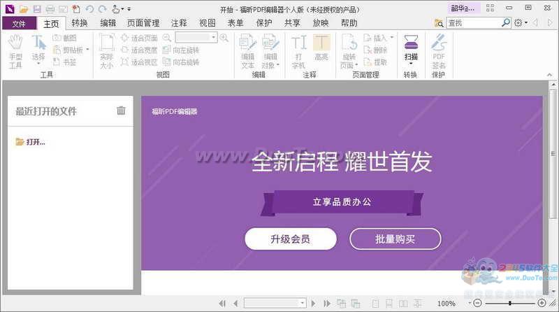Switch to the Comment (注释) tab
This screenshot has width=559, height=312.
pyautogui.click(x=179, y=23)
